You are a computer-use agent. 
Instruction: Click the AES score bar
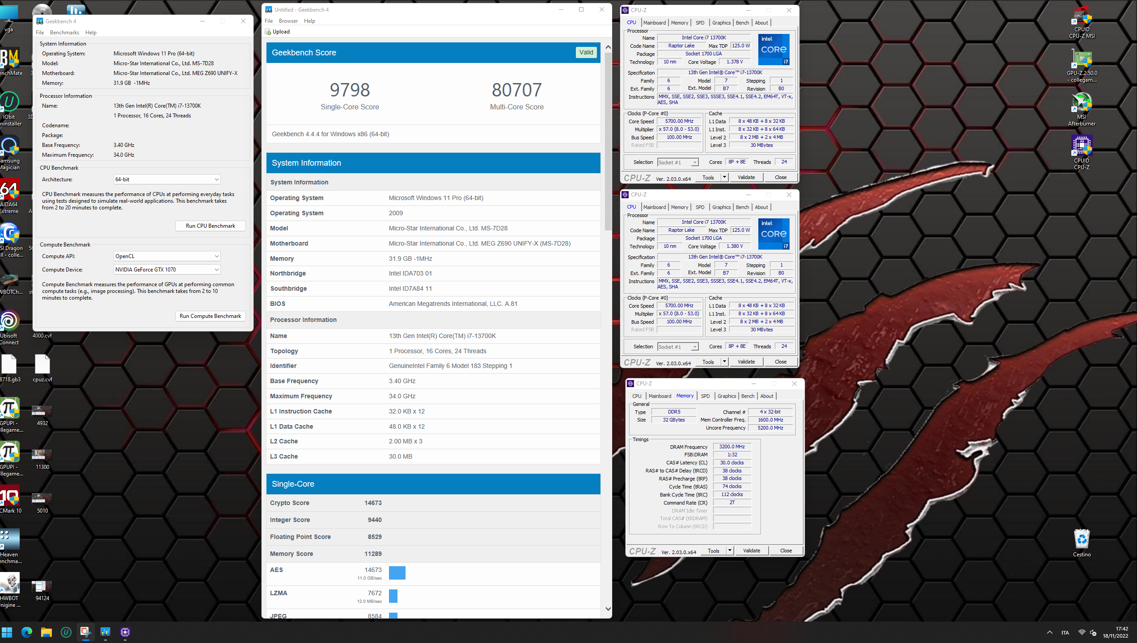click(x=397, y=573)
